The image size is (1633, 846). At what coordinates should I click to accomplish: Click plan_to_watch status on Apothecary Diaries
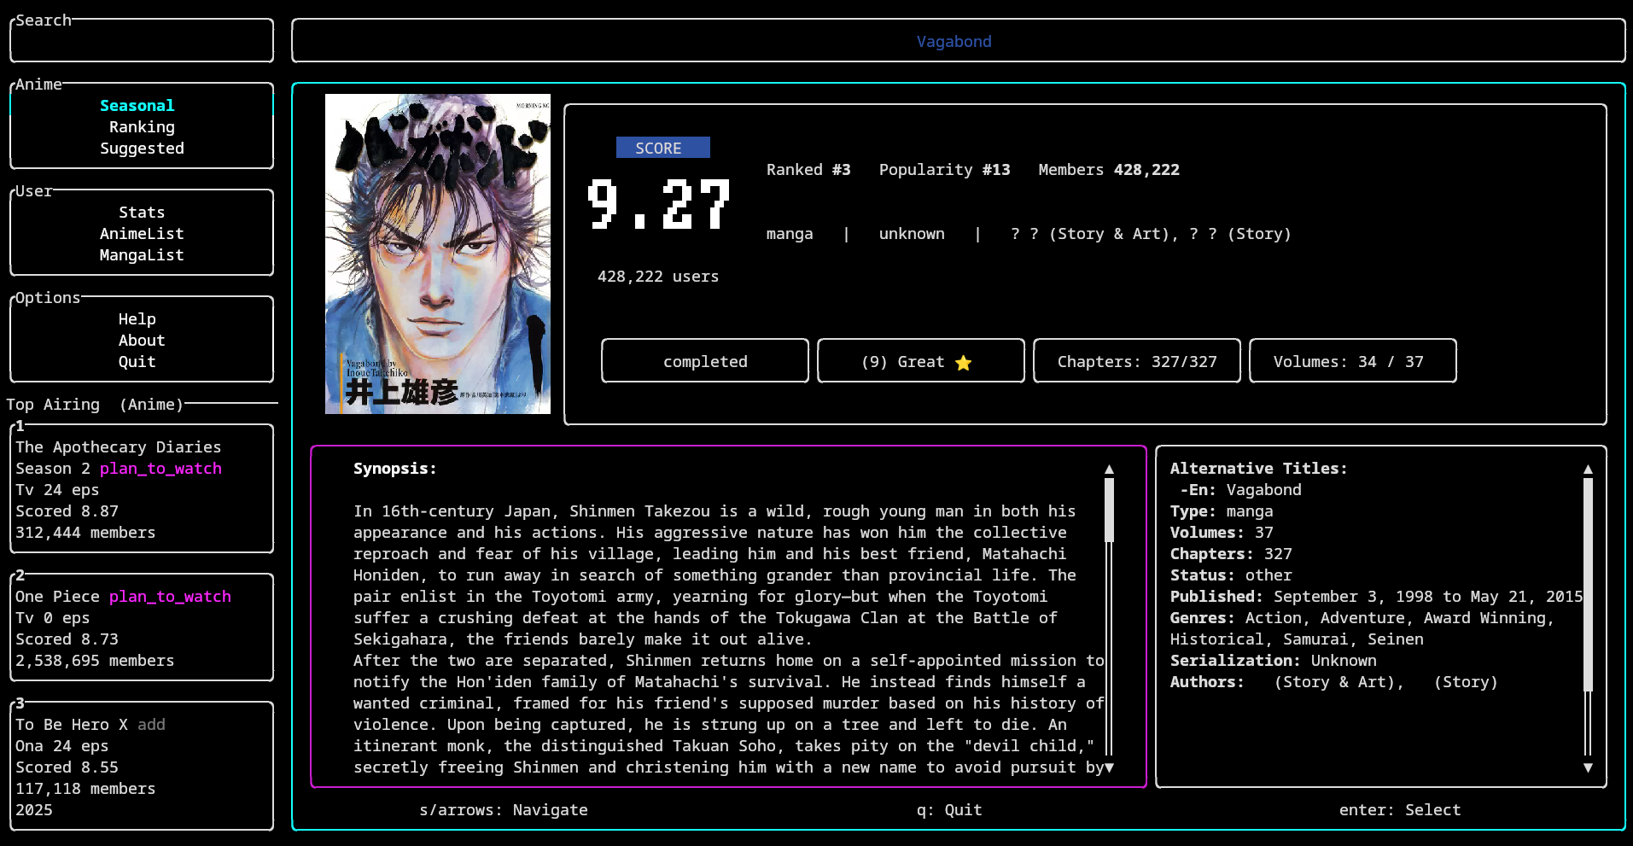[x=160, y=469]
